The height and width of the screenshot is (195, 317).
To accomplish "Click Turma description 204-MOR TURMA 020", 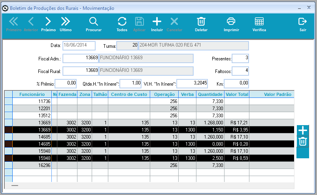I will click(194, 46).
